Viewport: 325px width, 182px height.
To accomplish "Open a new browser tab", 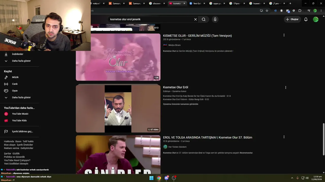I will (290, 4).
